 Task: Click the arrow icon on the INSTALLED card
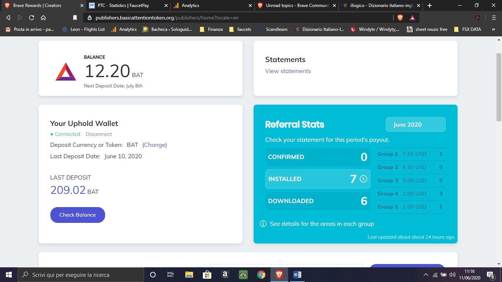[x=363, y=179]
